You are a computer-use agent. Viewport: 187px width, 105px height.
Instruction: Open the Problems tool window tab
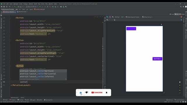coord(13,100)
